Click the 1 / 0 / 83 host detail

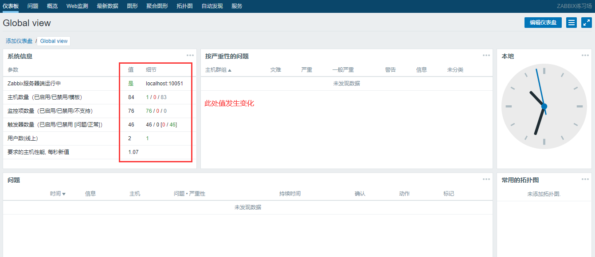[156, 97]
